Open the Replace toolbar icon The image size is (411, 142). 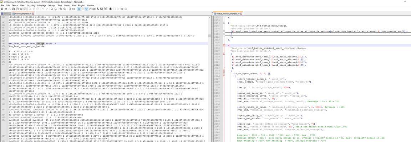[x=56, y=9]
